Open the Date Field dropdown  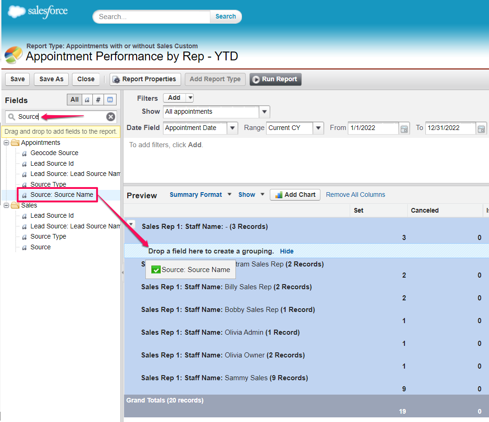coord(232,128)
